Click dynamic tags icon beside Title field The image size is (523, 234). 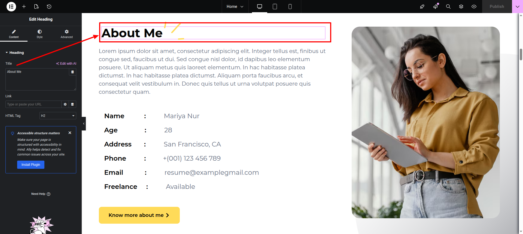point(72,72)
